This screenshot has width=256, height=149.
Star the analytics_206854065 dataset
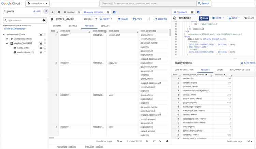(x=41, y=44)
